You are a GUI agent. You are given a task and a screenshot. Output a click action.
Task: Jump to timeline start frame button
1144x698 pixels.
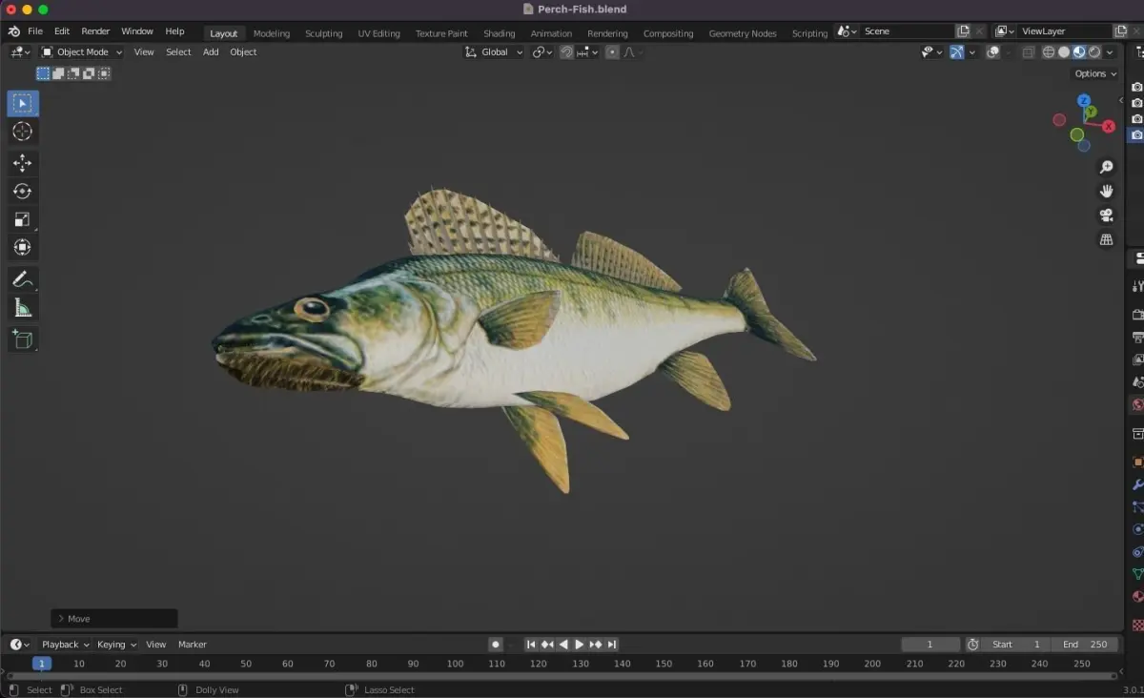[x=531, y=645]
